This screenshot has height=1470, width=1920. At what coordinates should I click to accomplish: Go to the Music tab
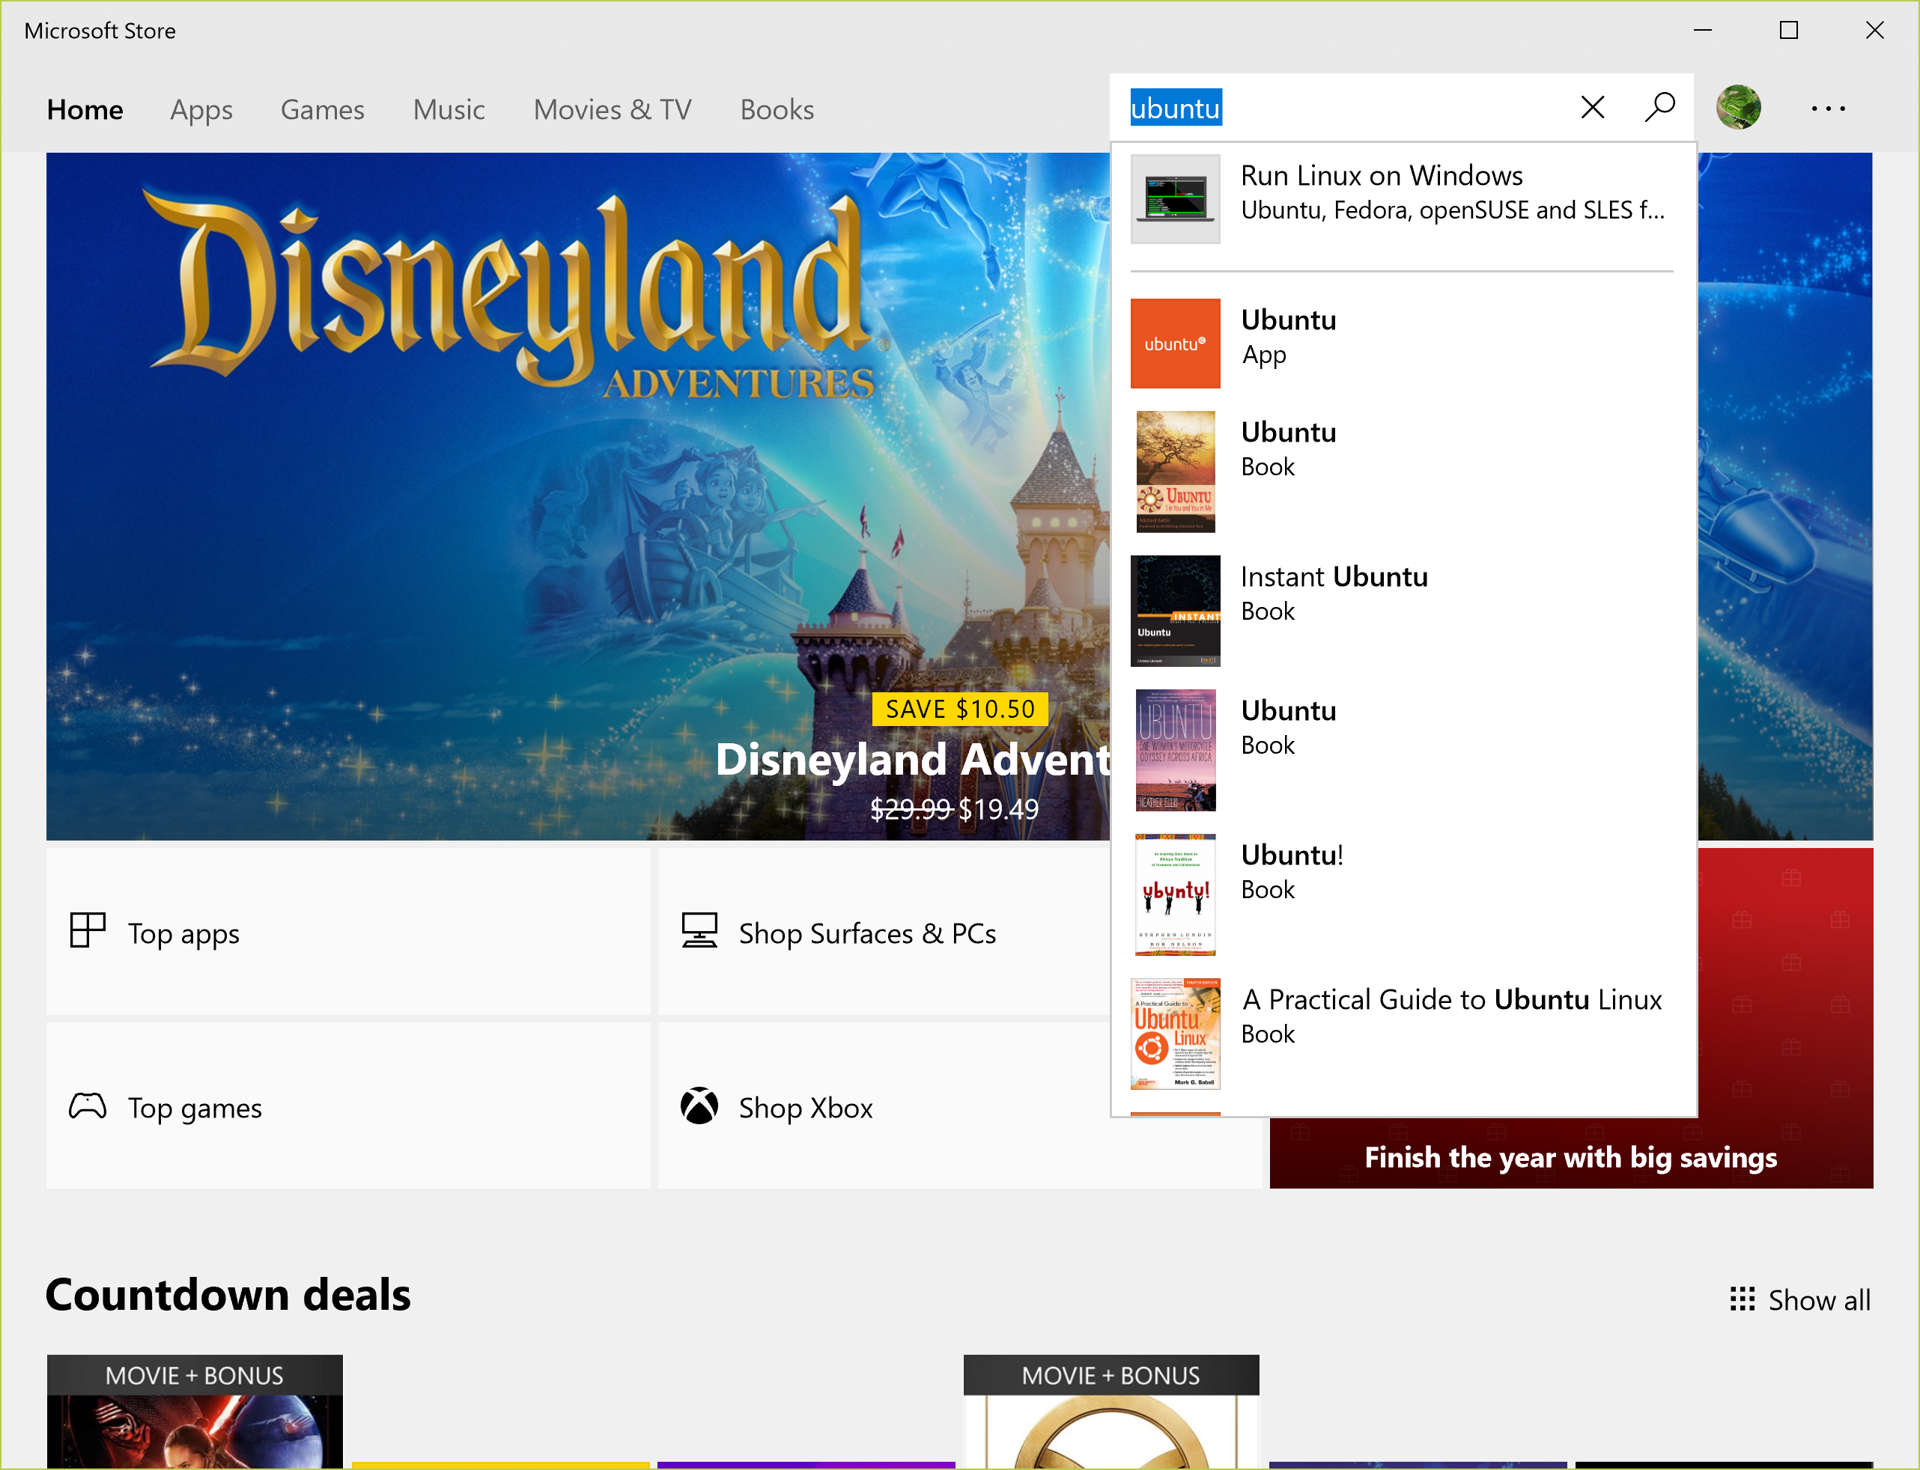point(449,109)
